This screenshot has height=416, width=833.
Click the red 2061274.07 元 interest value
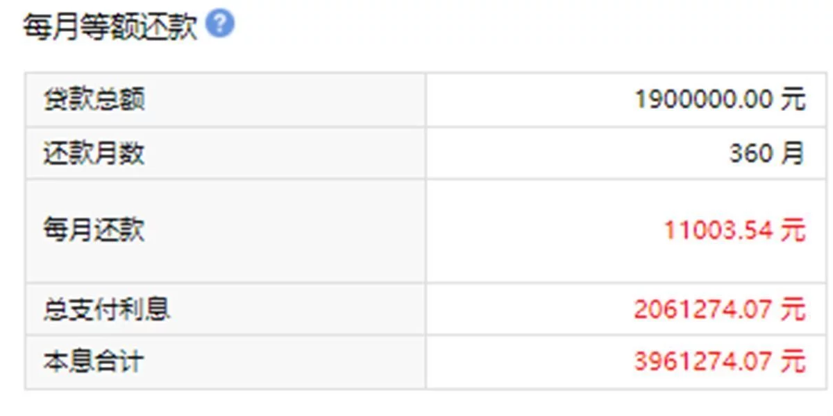[x=720, y=309]
